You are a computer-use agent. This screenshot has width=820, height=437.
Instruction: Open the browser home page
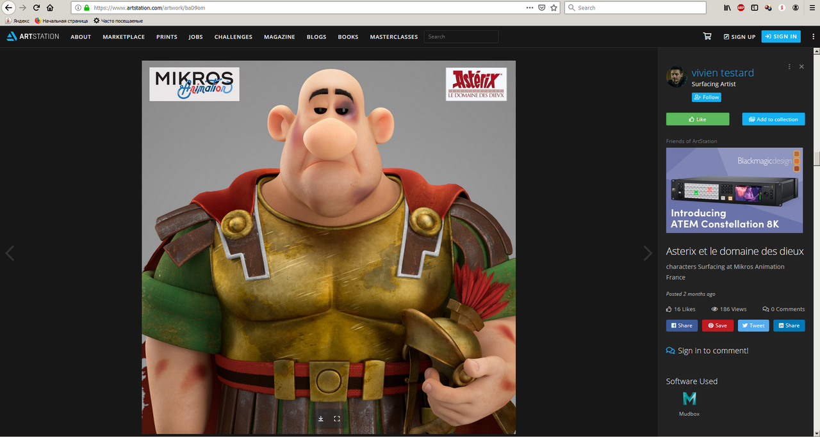(50, 8)
